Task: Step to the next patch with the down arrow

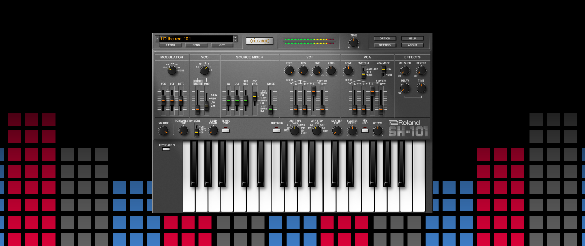Action: [235, 40]
